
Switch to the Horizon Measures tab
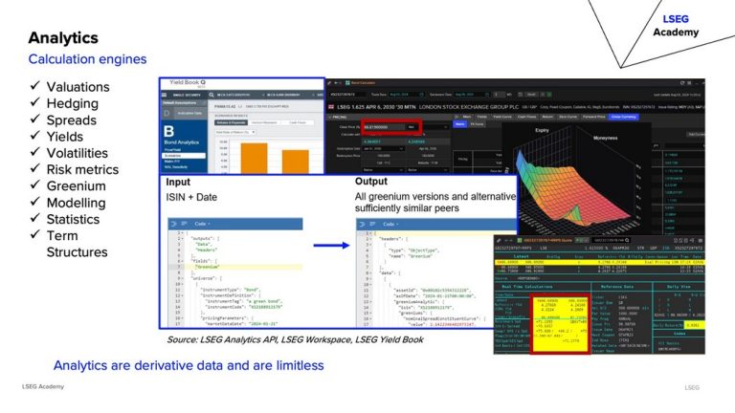coord(264,122)
